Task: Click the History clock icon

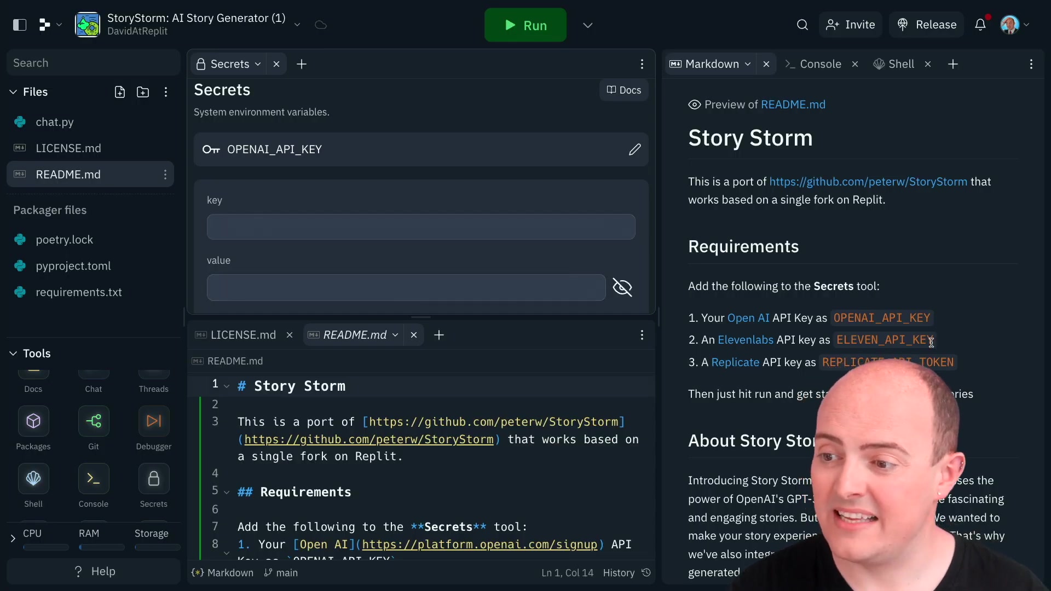Action: tap(646, 572)
